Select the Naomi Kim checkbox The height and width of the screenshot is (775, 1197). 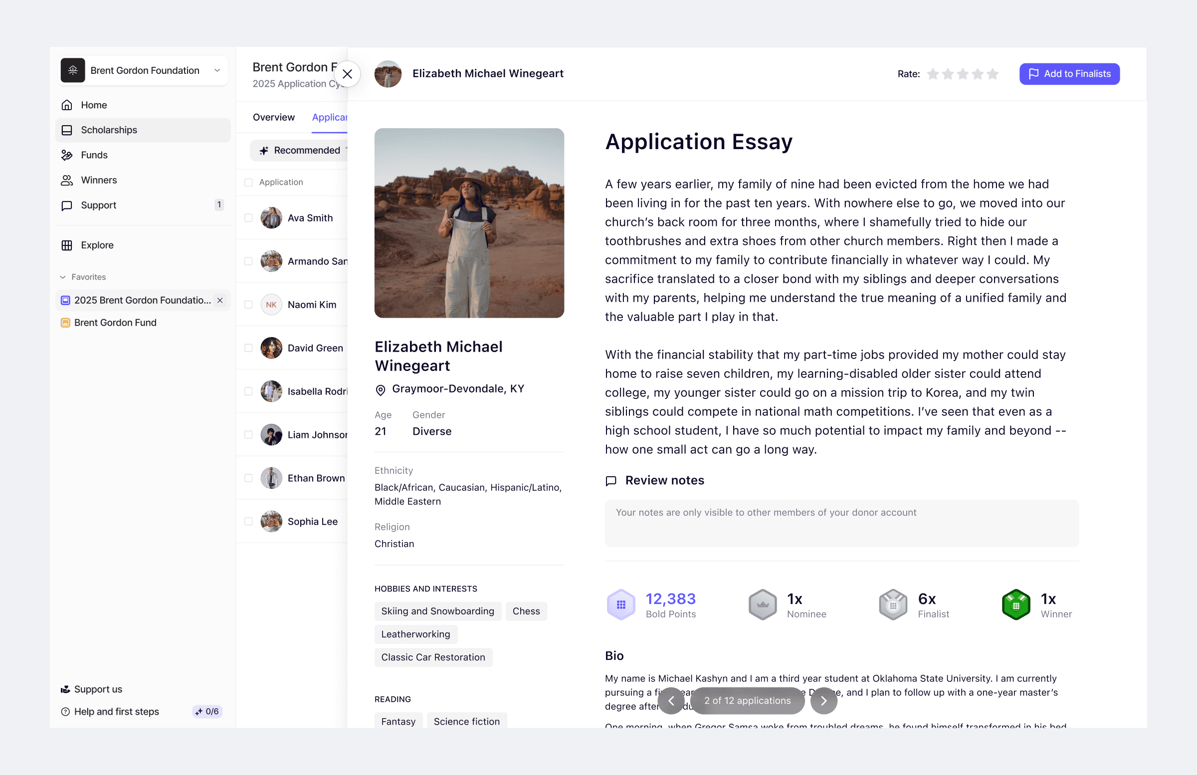248,305
